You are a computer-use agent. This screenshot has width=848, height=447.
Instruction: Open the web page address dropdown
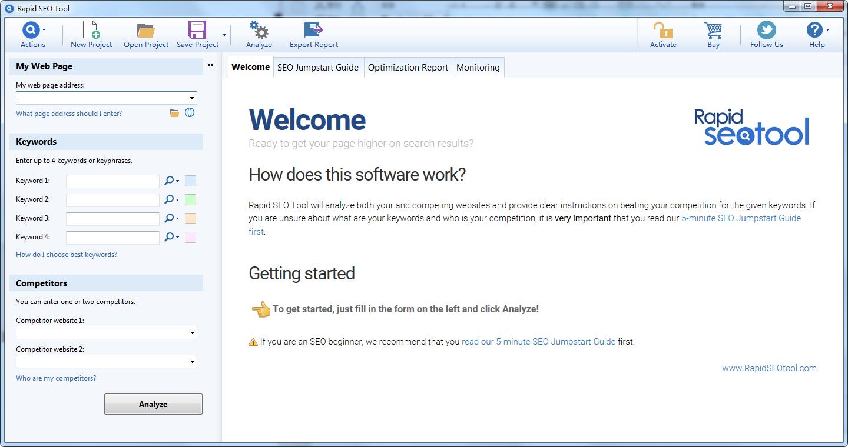tap(192, 98)
